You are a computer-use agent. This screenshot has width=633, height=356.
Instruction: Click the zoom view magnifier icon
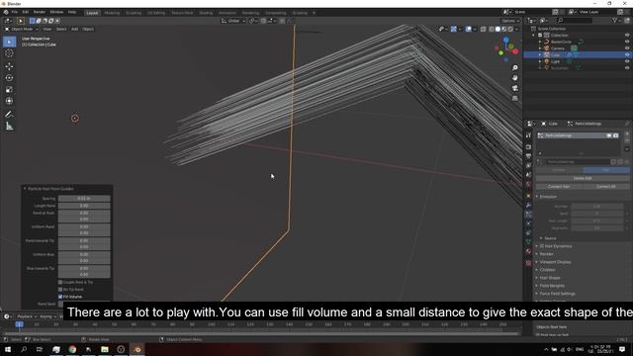514,68
